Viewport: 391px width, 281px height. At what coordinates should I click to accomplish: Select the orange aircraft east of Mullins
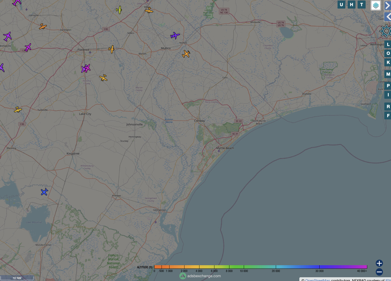(186, 54)
